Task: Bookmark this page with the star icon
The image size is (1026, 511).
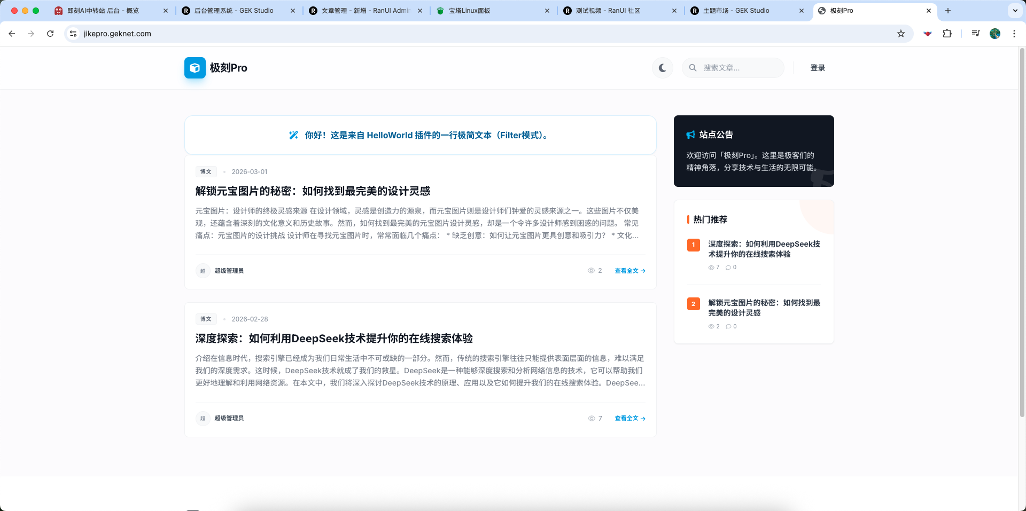Action: click(x=901, y=33)
